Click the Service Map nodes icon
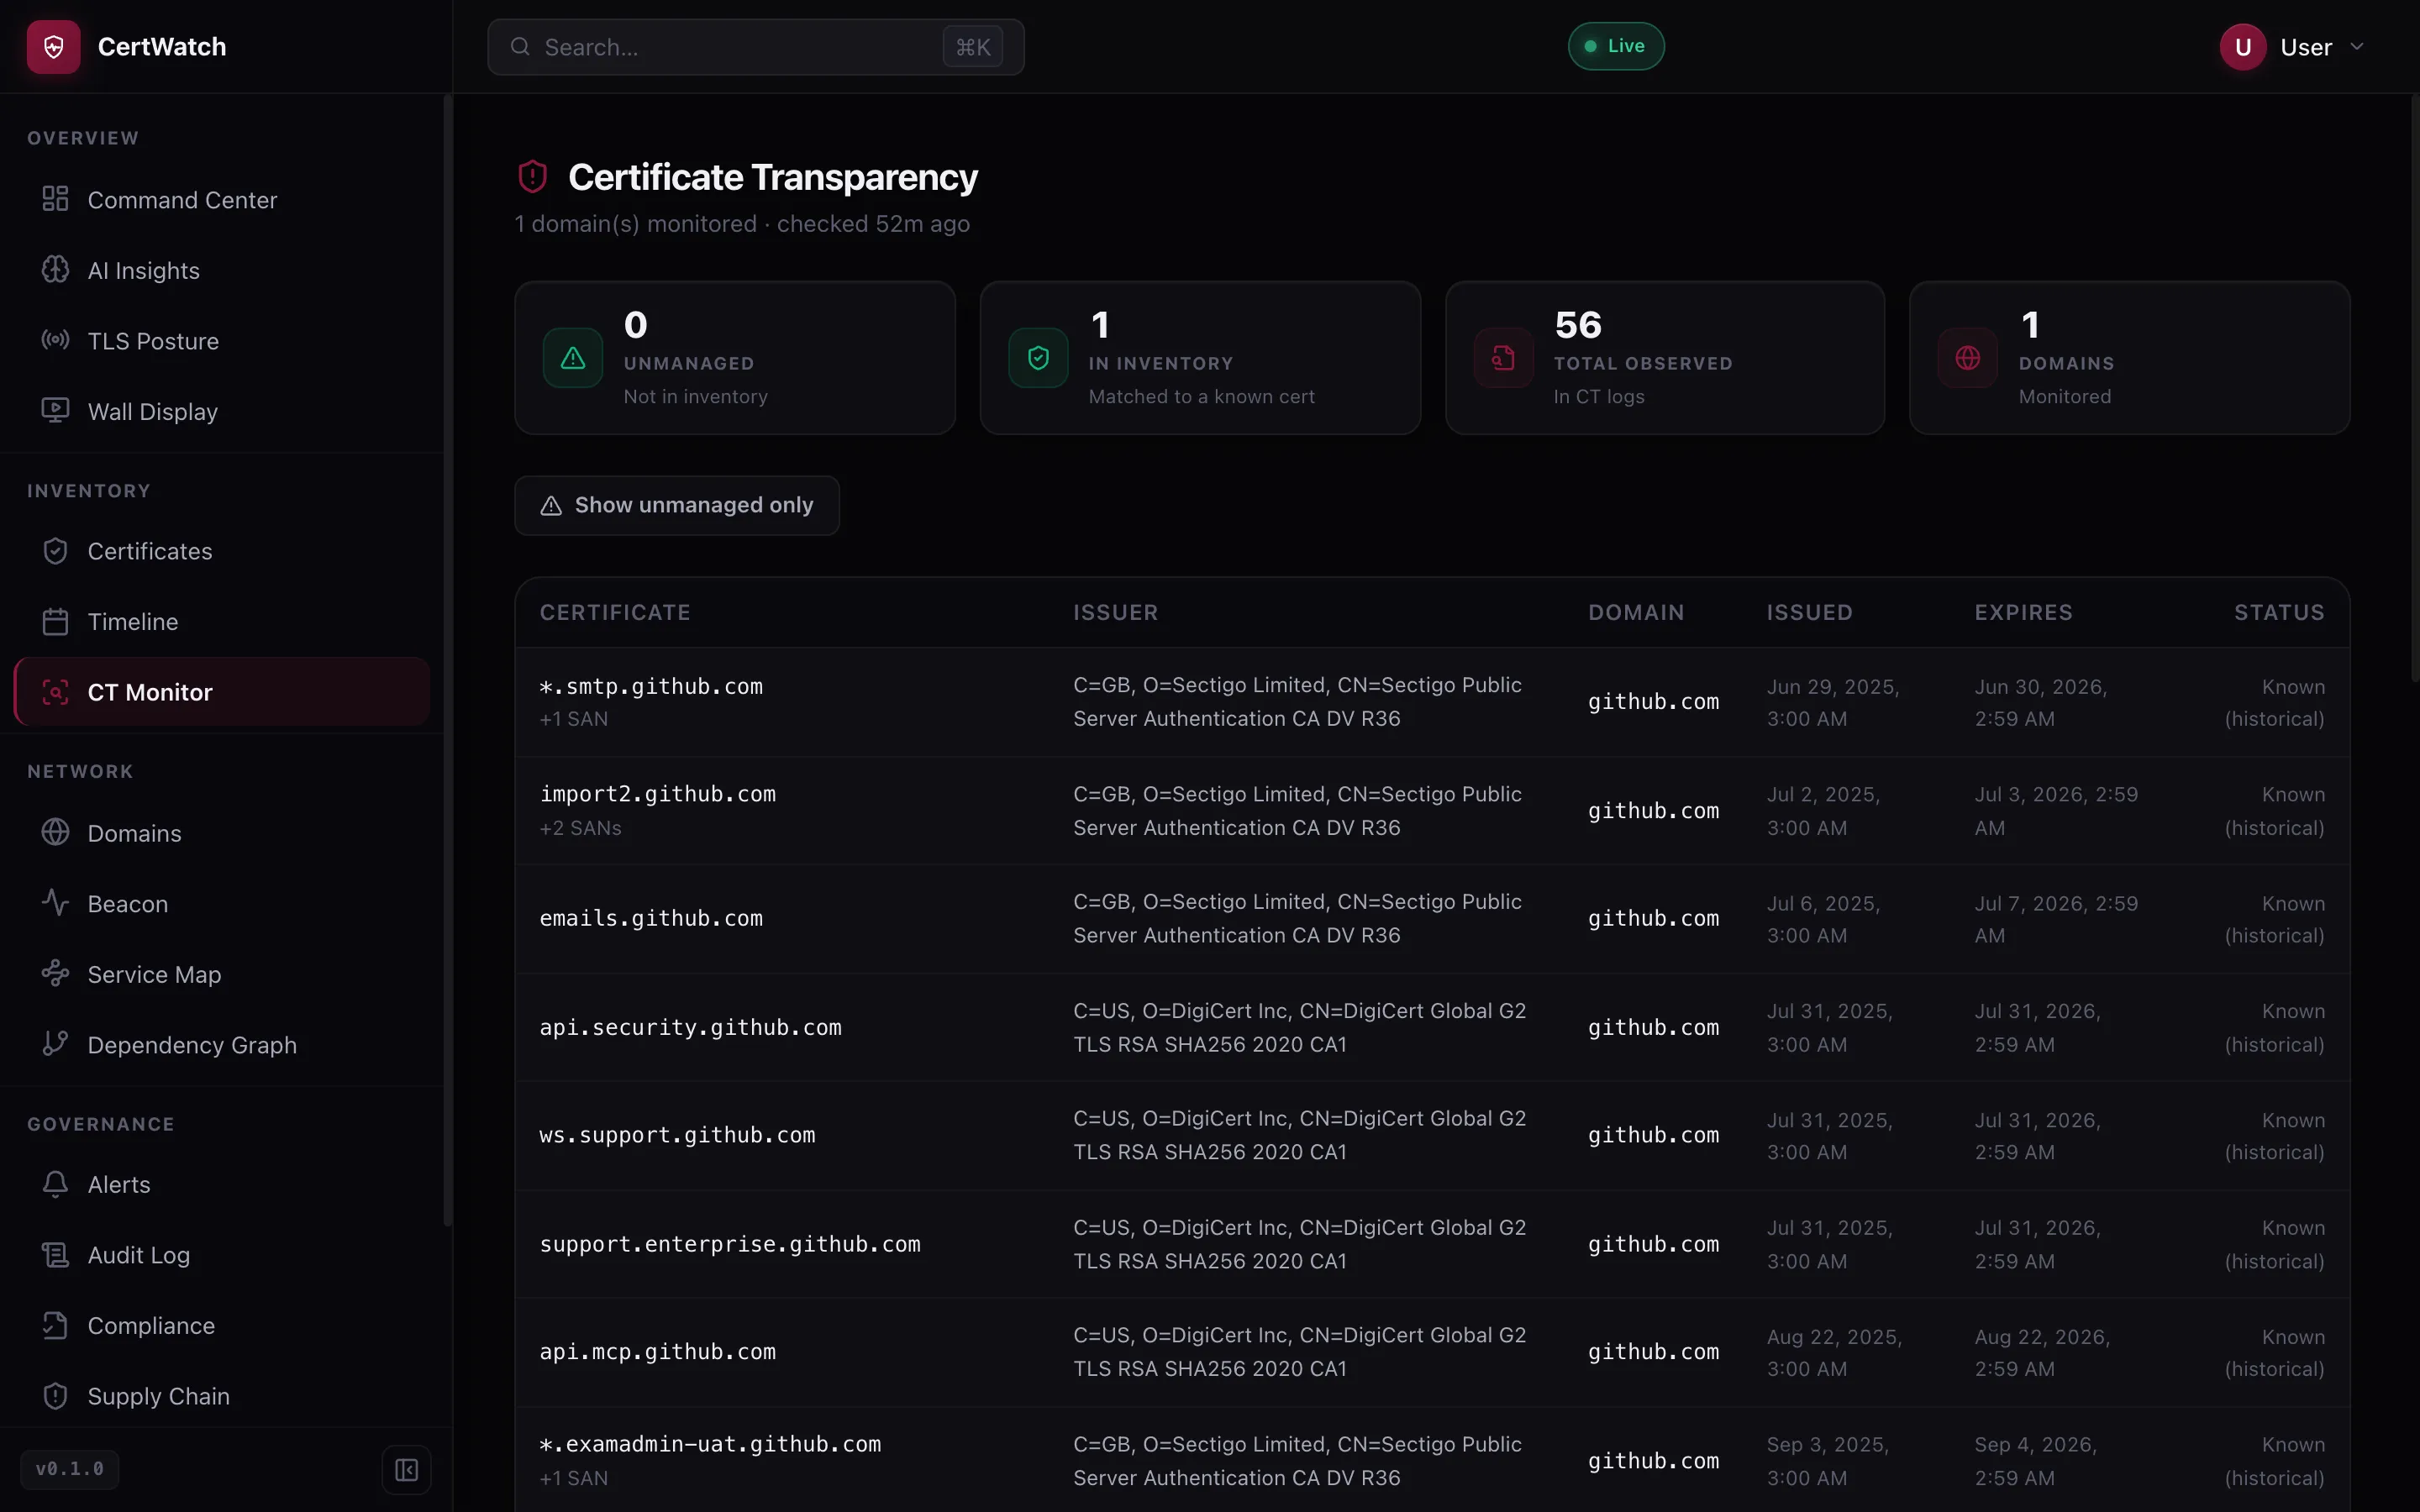The height and width of the screenshot is (1512, 2420). [55, 974]
